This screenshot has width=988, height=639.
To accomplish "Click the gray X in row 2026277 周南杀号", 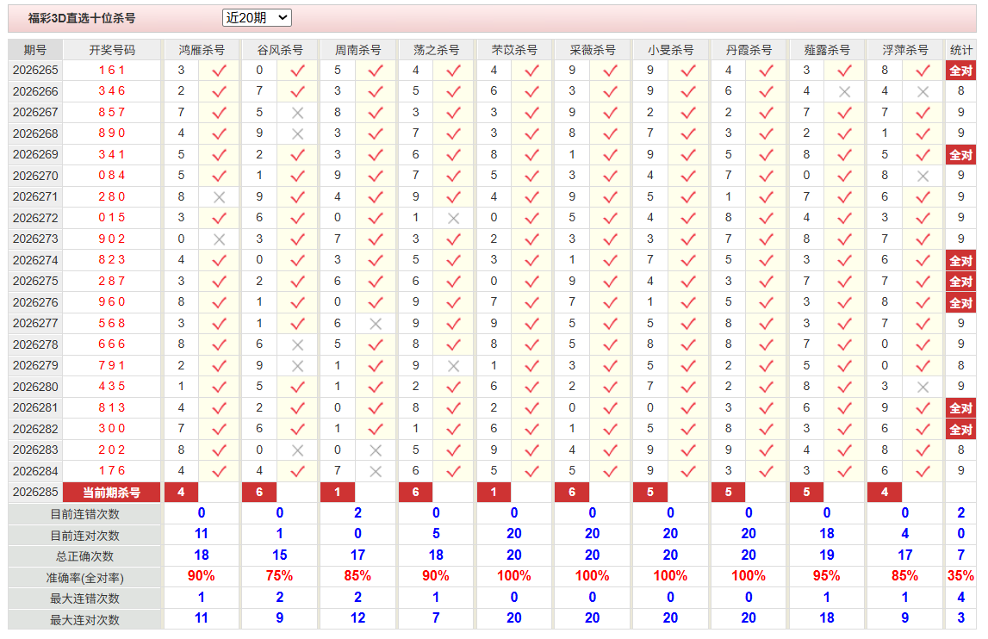I will coord(376,324).
